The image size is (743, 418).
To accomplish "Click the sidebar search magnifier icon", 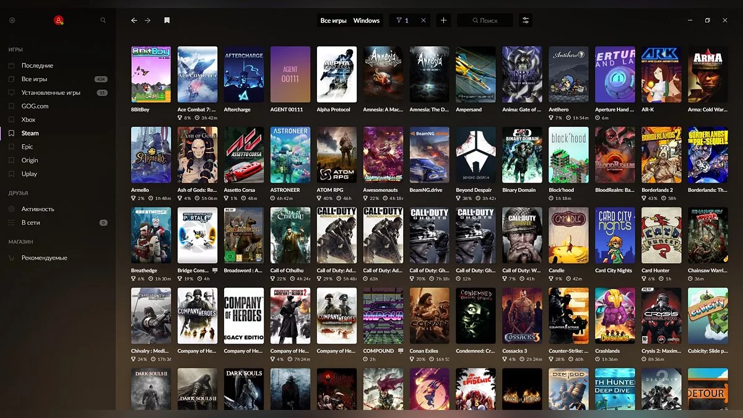I will (103, 20).
